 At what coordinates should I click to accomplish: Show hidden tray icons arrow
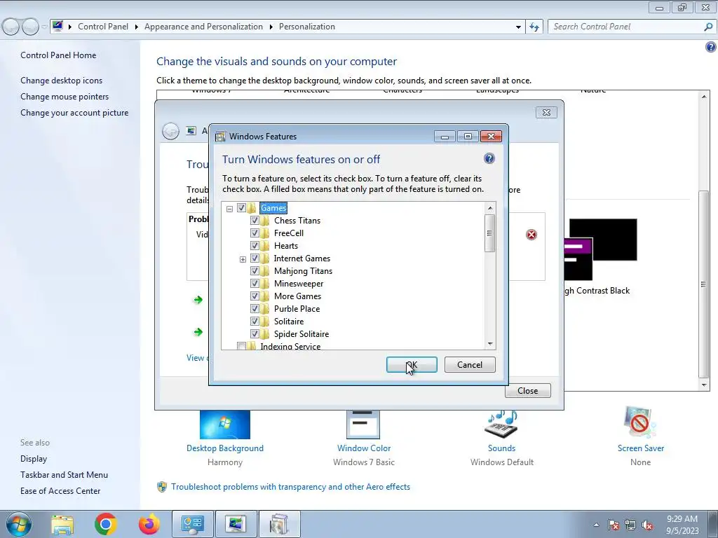596,525
